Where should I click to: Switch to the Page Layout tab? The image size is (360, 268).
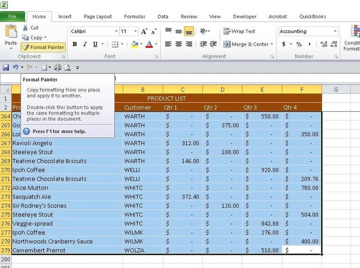[x=98, y=16]
